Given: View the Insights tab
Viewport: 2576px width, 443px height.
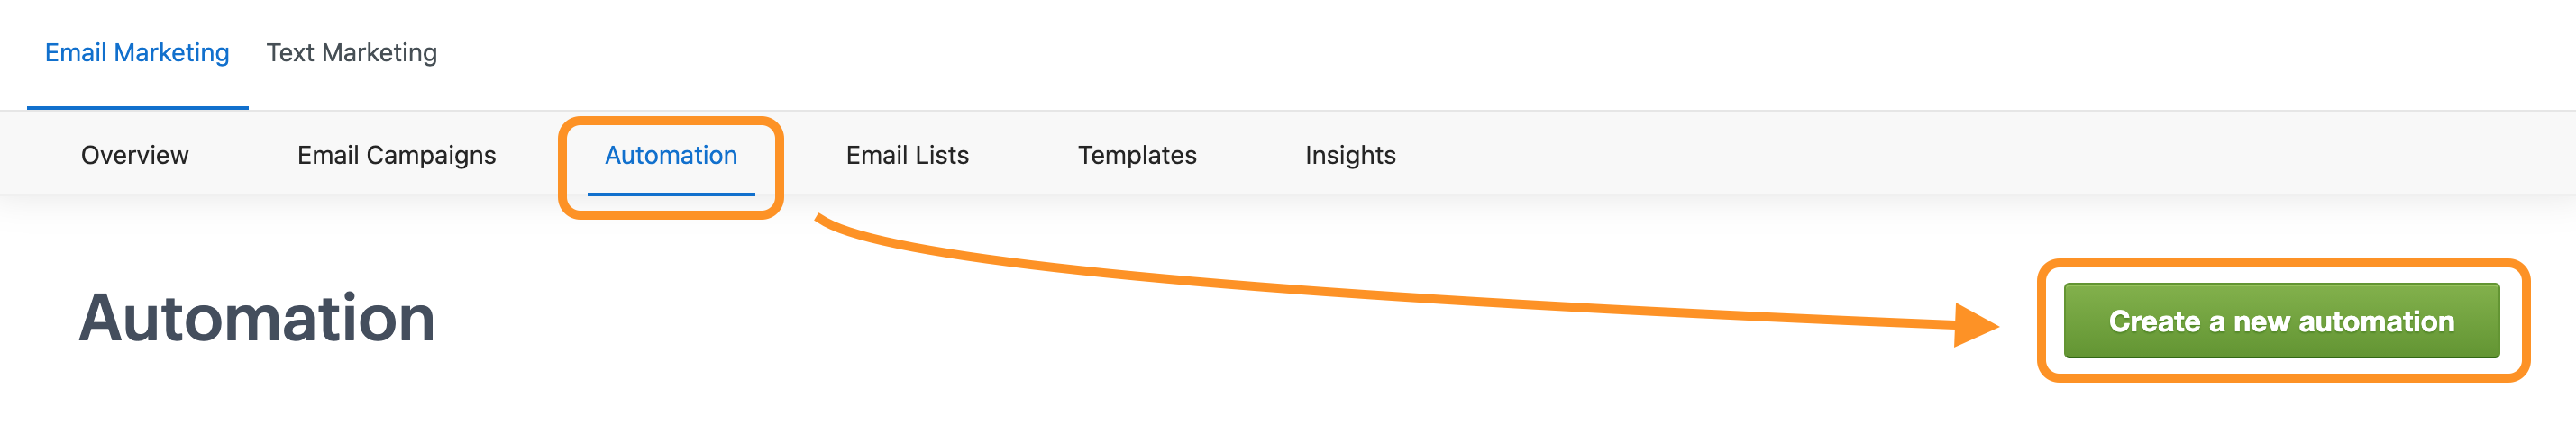Looking at the screenshot, I should point(1350,155).
